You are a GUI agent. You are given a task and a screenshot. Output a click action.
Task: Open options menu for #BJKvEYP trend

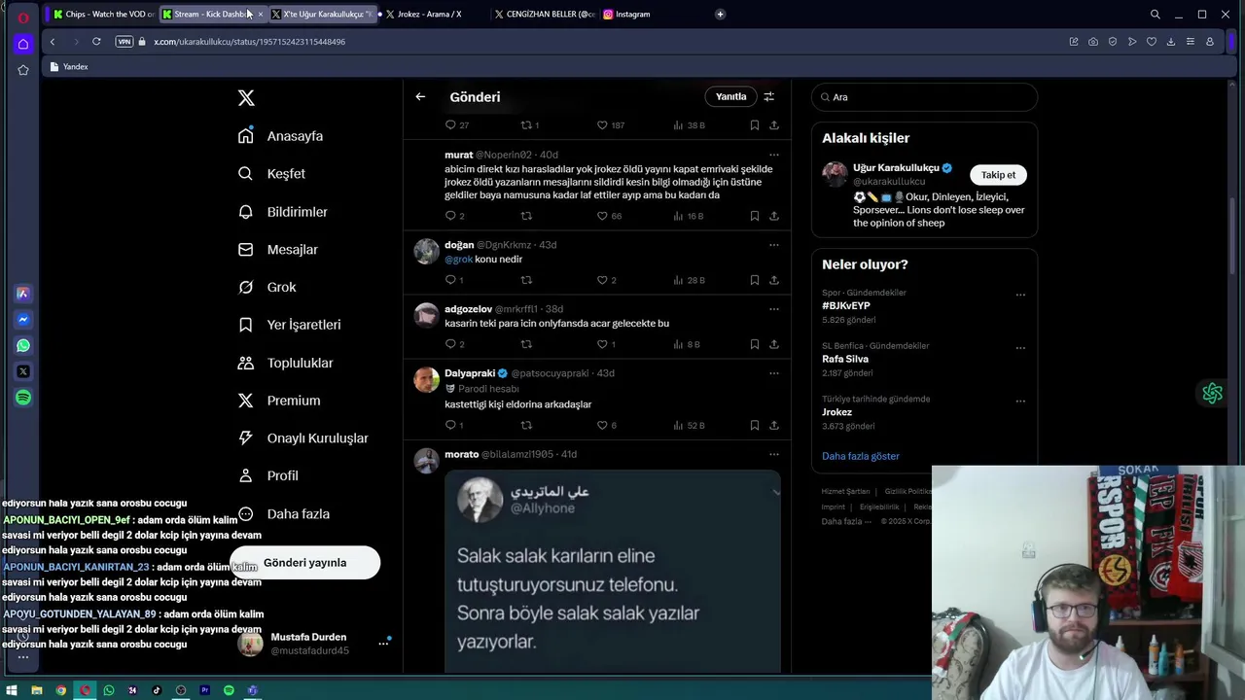click(1020, 295)
